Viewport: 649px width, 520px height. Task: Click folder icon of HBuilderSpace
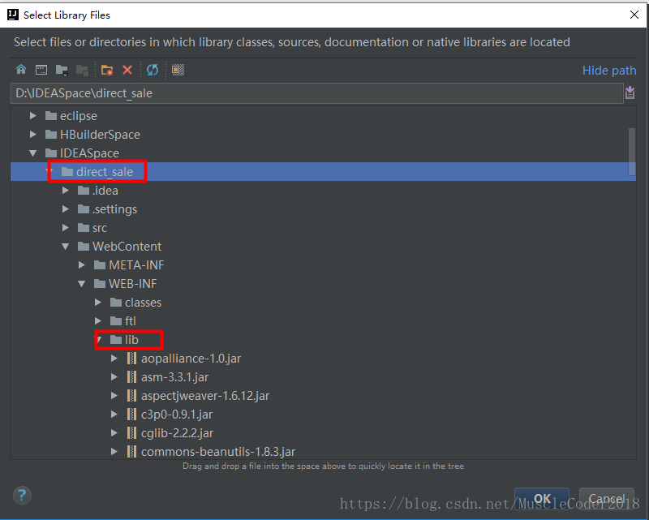click(51, 134)
